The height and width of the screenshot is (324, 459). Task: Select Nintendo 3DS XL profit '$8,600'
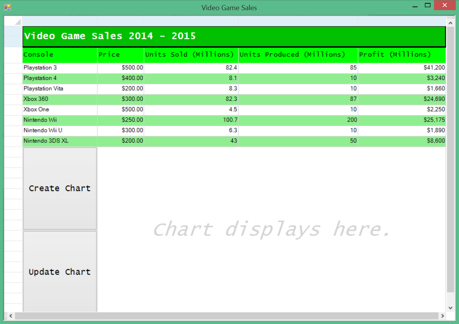click(x=402, y=141)
